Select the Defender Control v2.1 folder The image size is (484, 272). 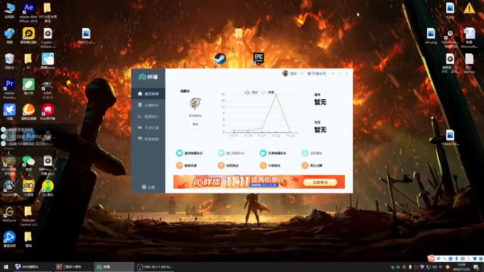click(28, 216)
